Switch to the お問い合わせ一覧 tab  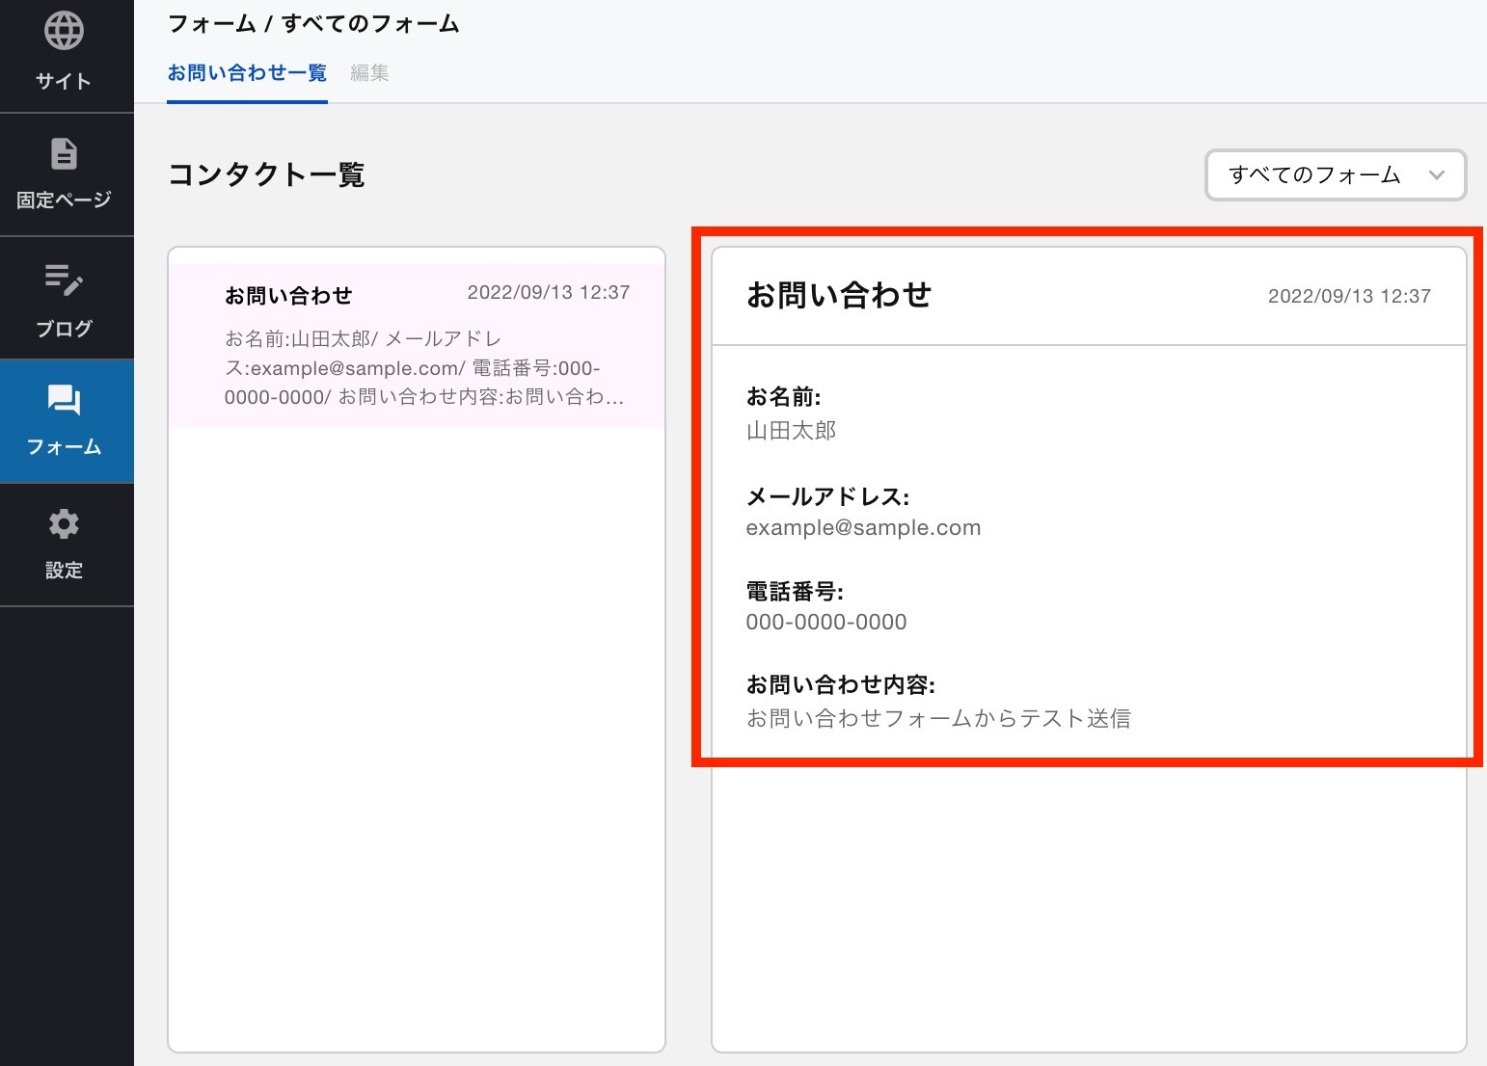point(247,72)
